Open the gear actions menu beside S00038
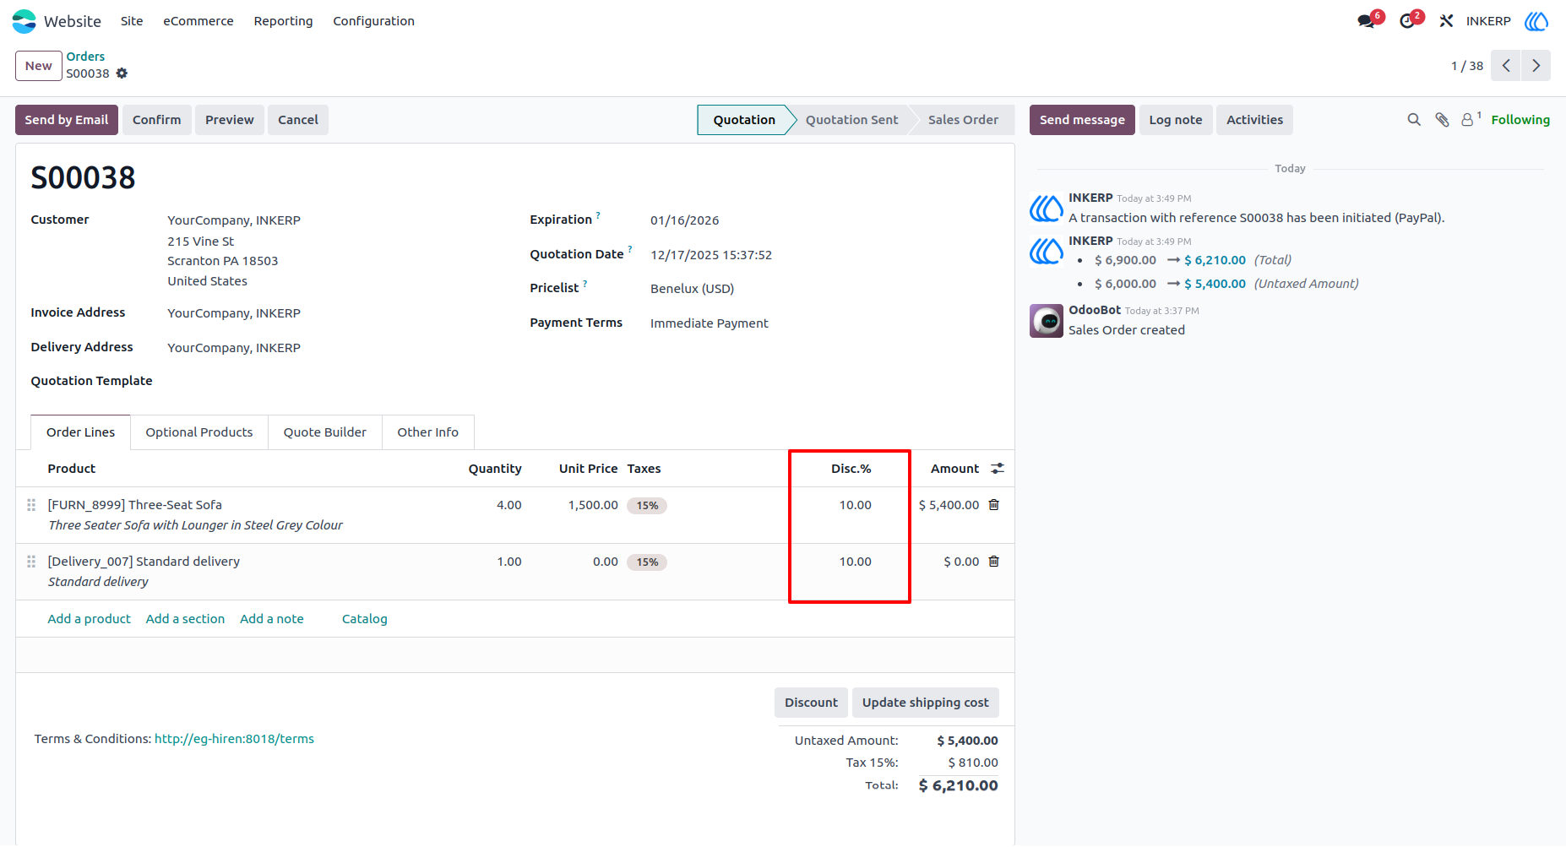This screenshot has width=1566, height=847. tap(122, 73)
